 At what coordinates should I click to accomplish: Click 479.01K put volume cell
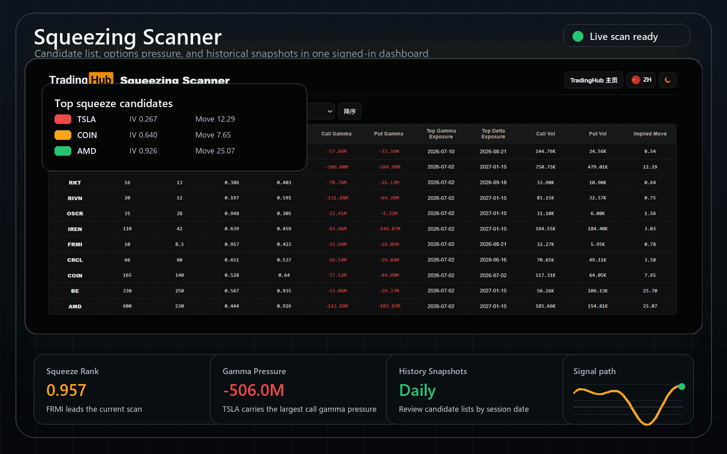(x=598, y=167)
